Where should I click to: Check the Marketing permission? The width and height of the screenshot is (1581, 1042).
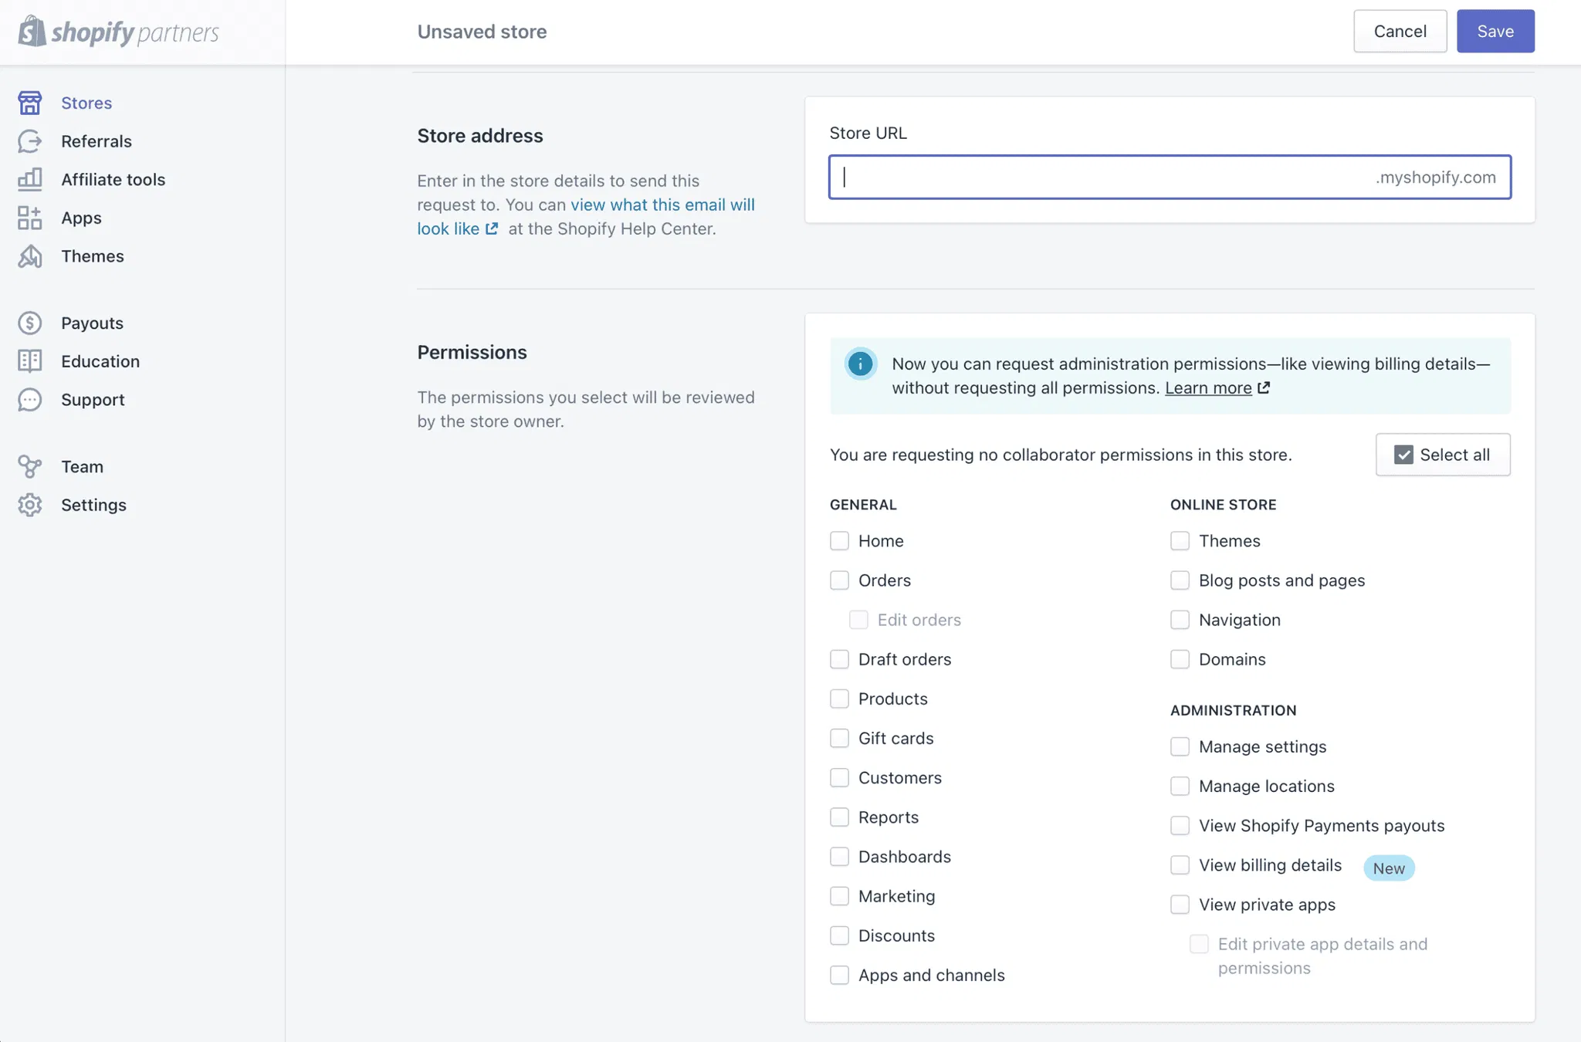839,895
